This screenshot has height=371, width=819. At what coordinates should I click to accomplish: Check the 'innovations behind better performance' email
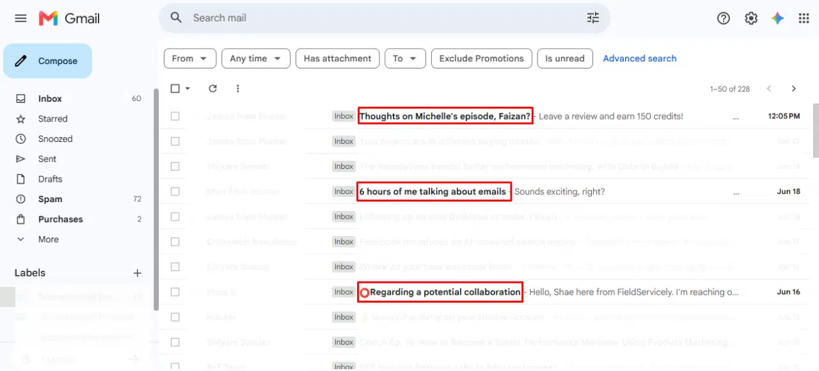coord(175,166)
